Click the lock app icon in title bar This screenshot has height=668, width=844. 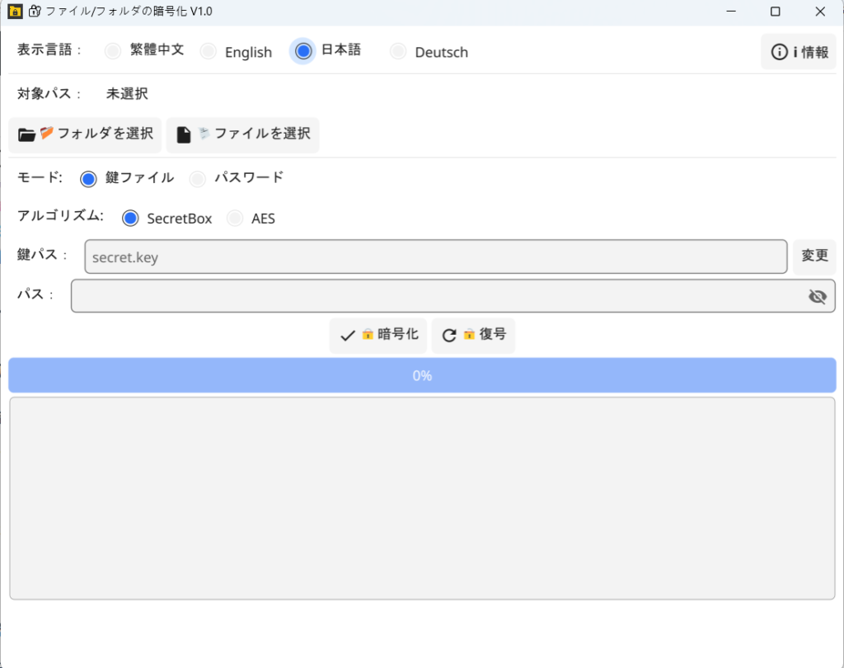[14, 12]
